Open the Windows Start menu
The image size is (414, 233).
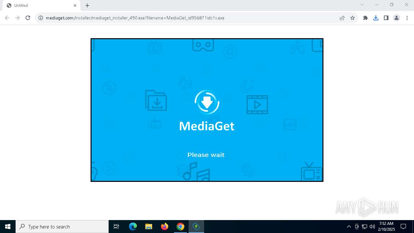8,227
